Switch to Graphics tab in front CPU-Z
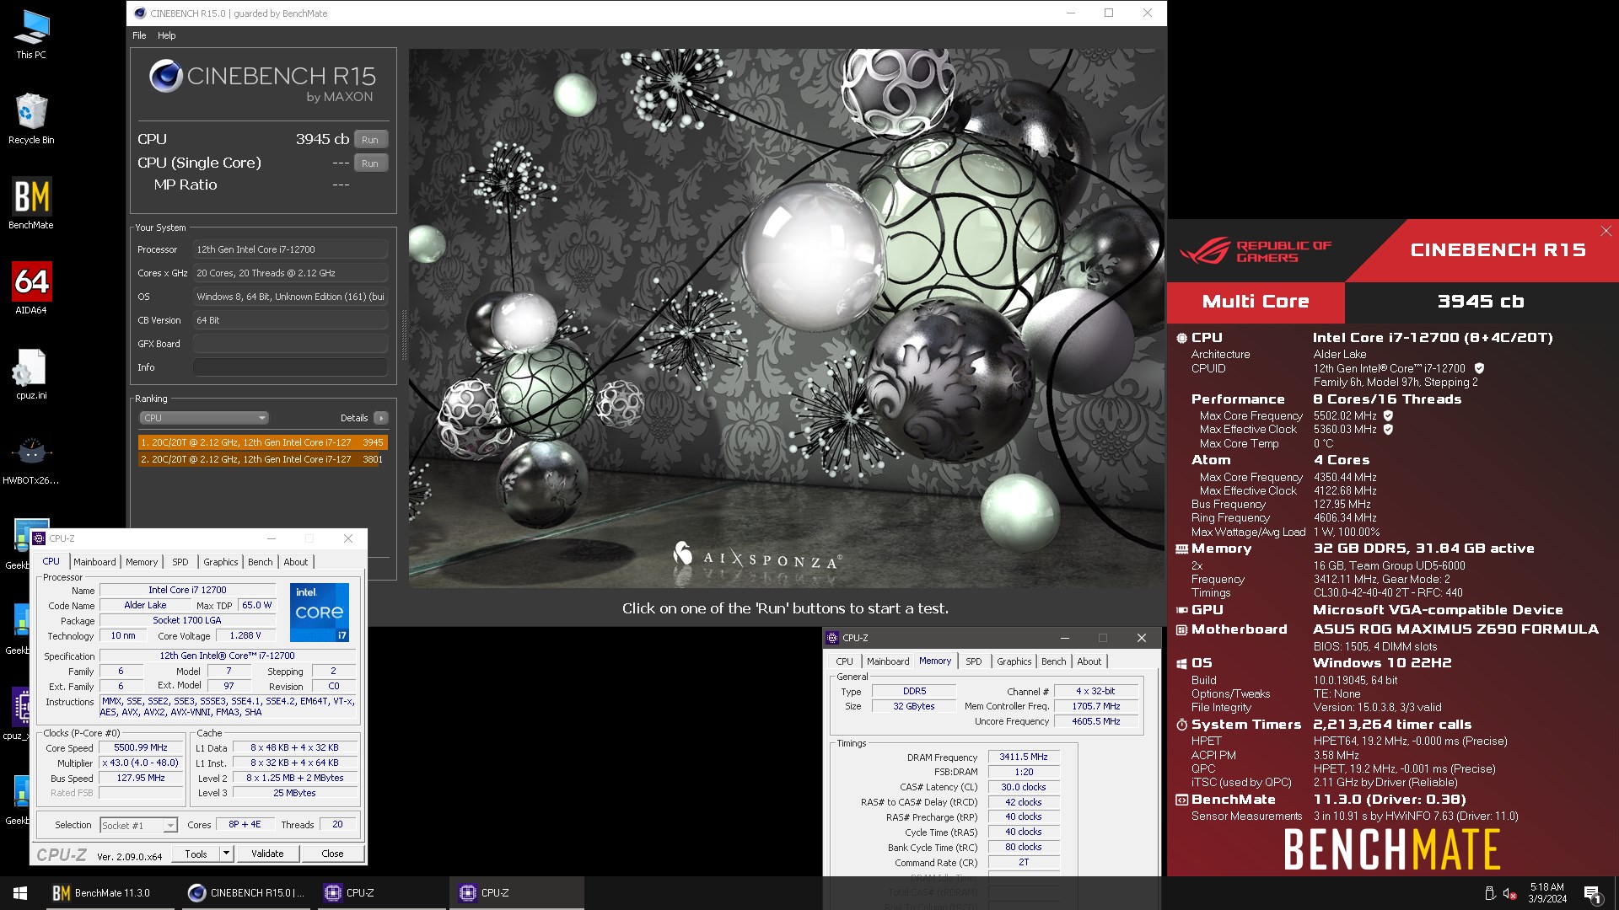The width and height of the screenshot is (1619, 910). 221,562
